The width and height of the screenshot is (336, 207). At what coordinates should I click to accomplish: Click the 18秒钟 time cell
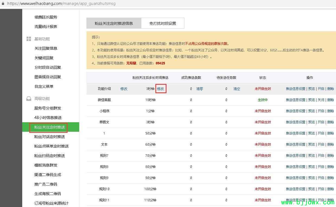pyautogui.click(x=150, y=100)
